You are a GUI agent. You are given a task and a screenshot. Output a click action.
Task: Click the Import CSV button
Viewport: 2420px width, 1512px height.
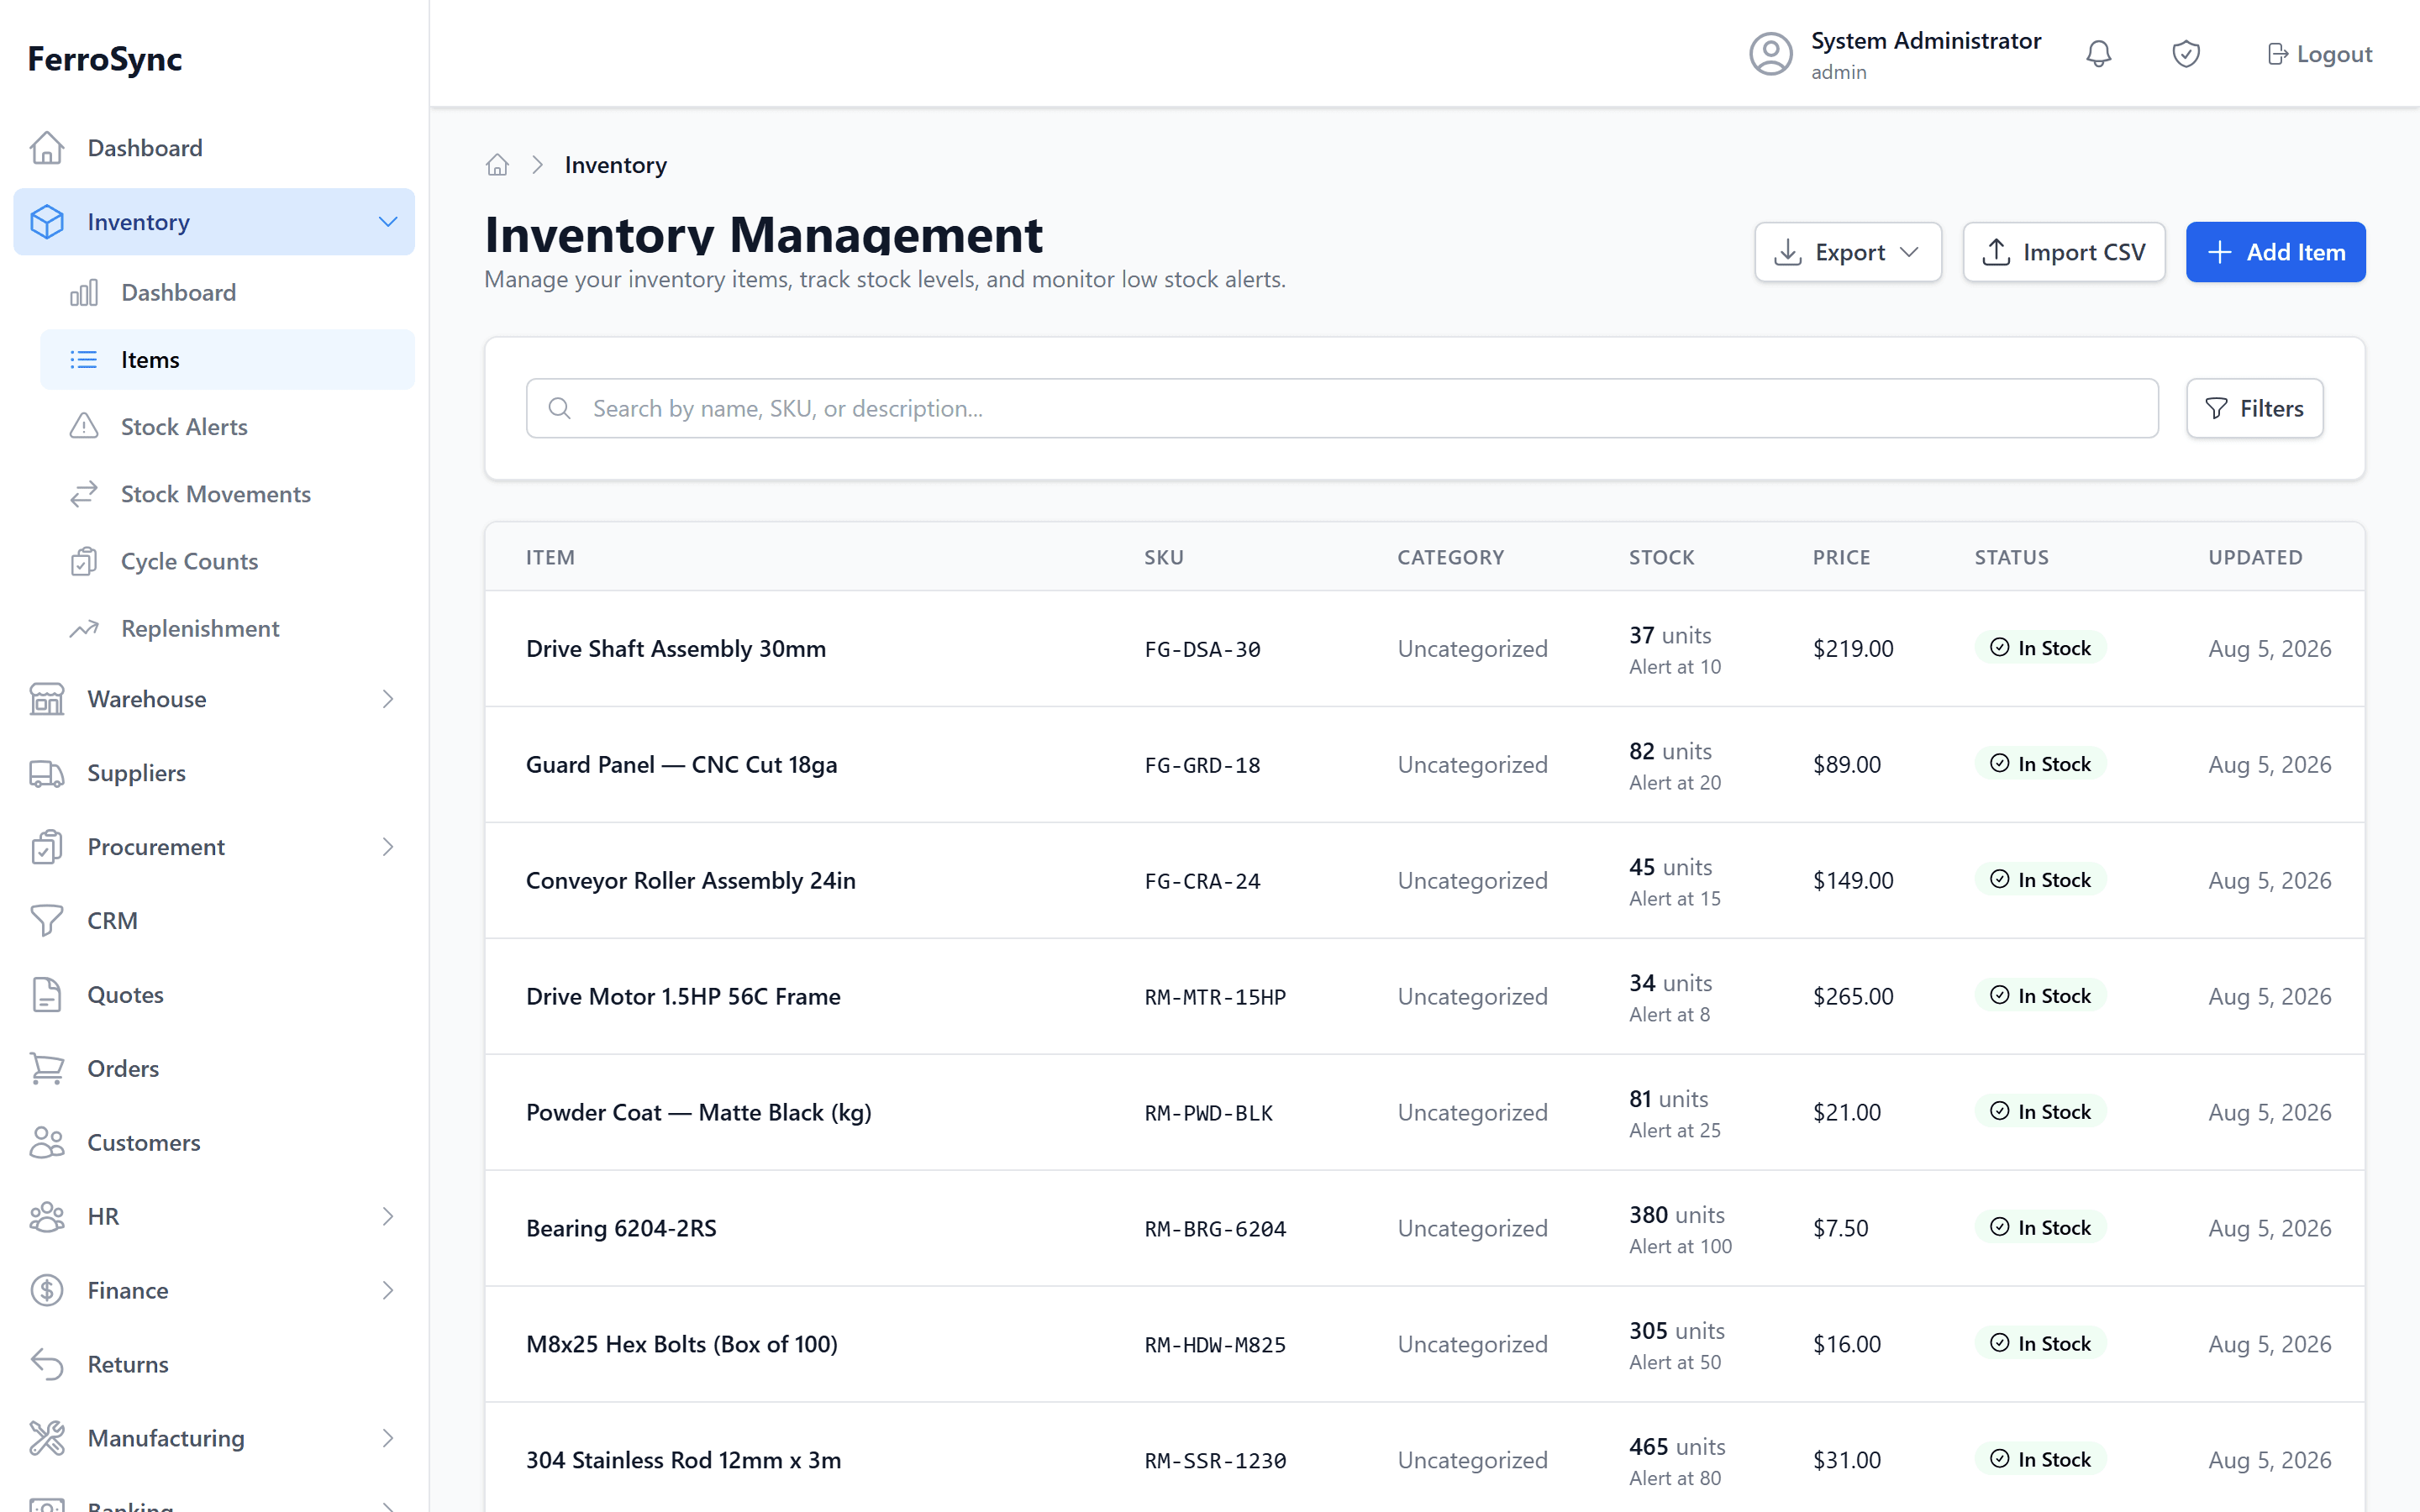[x=2064, y=252]
